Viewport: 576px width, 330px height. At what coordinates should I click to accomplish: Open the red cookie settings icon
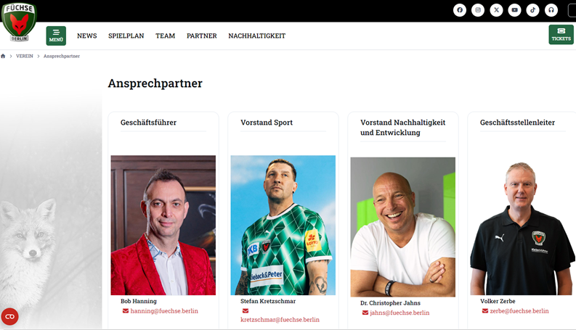click(x=10, y=316)
